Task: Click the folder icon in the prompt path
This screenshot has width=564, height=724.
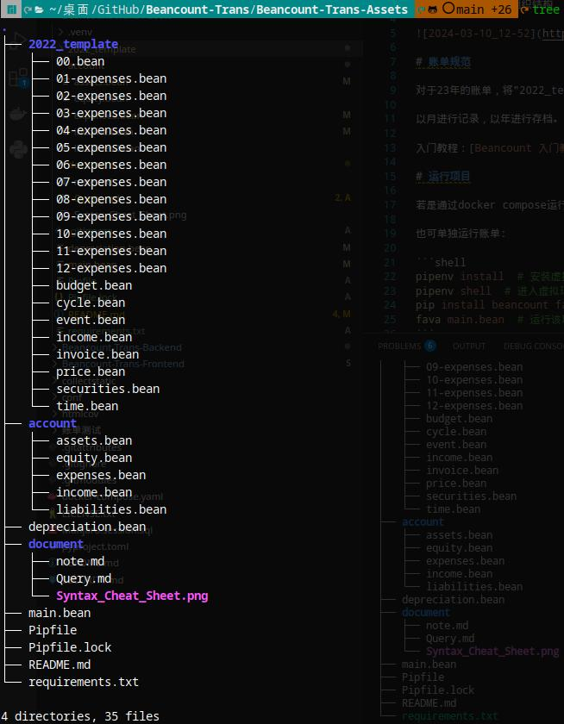Action: (39, 9)
